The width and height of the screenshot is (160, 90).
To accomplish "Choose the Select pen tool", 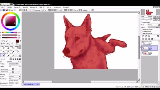I will pyautogui.click(x=12, y=47).
